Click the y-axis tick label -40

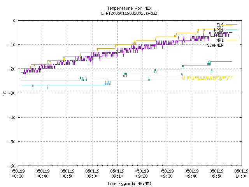click(12, 118)
